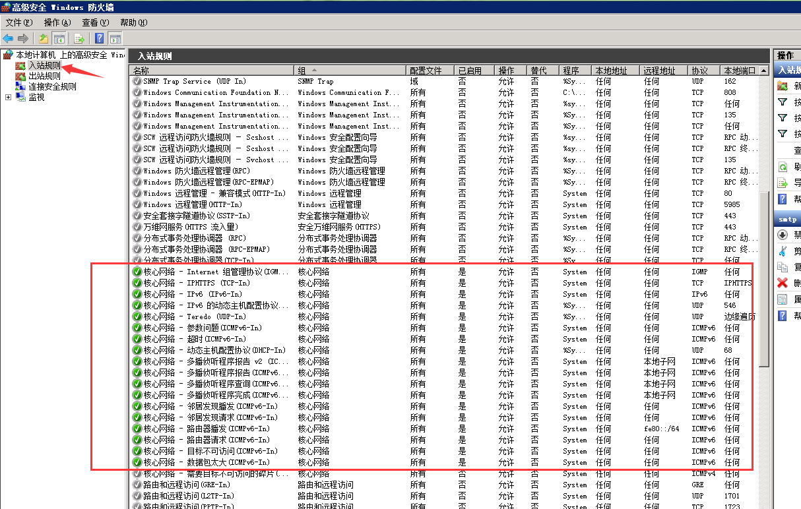This screenshot has height=509, width=801.
Task: Click the Export list toolbar icon
Action: pos(79,38)
